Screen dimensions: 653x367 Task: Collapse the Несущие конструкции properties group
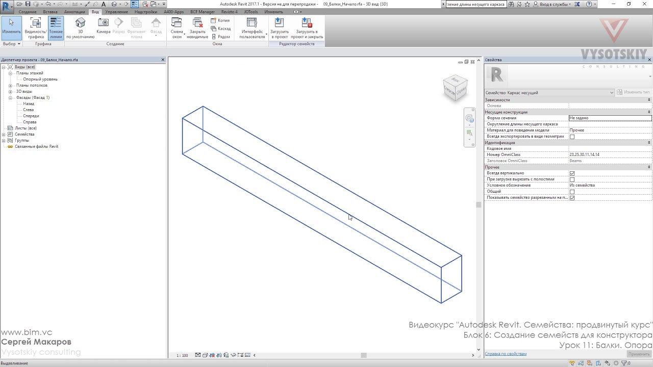pos(649,112)
